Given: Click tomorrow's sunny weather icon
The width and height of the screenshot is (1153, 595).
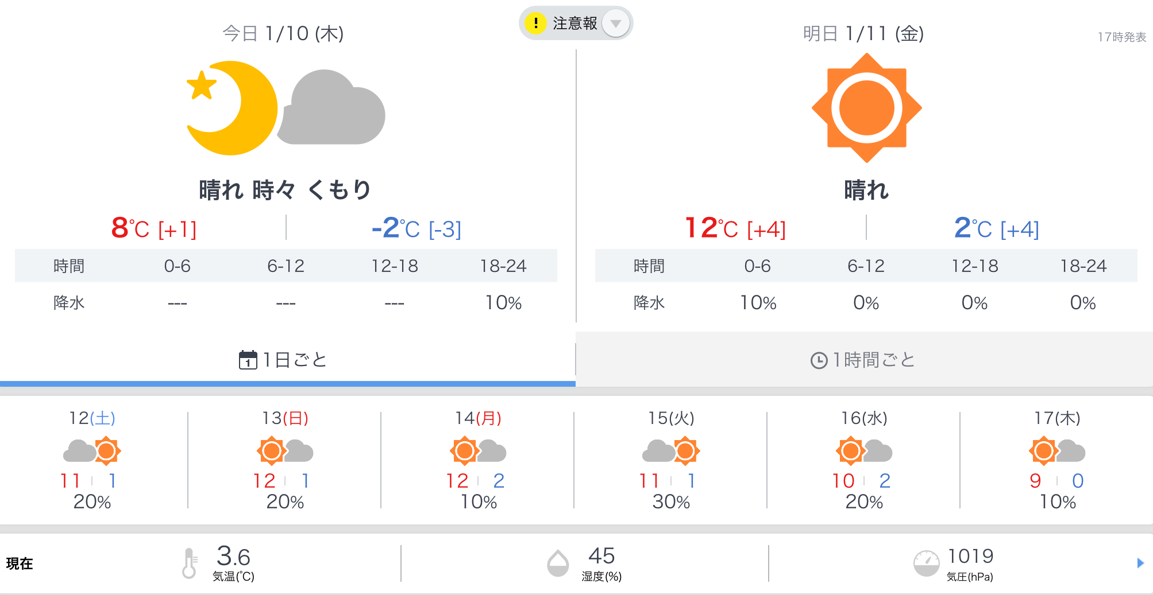Looking at the screenshot, I should point(866,108).
